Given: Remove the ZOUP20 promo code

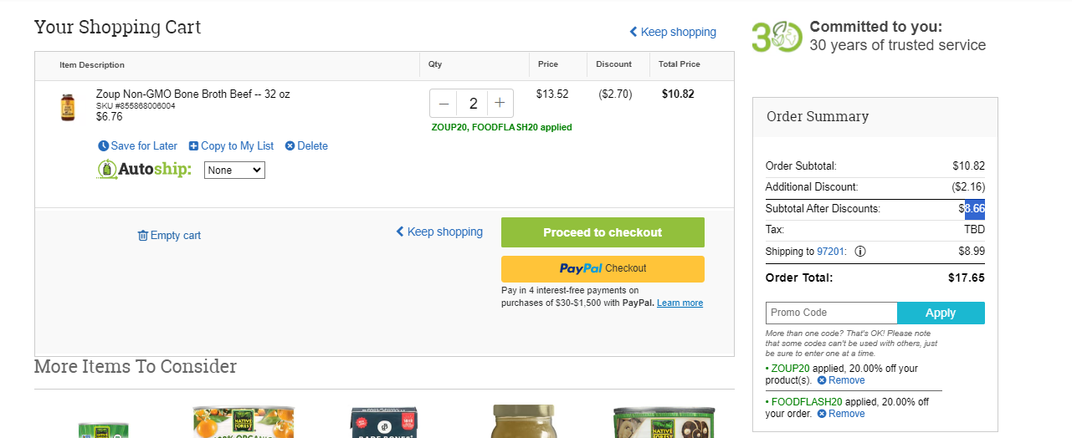Looking at the screenshot, I should point(841,380).
